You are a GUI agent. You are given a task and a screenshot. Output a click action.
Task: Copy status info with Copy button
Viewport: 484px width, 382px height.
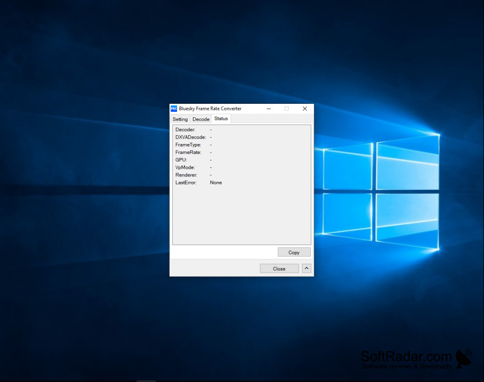tap(294, 252)
